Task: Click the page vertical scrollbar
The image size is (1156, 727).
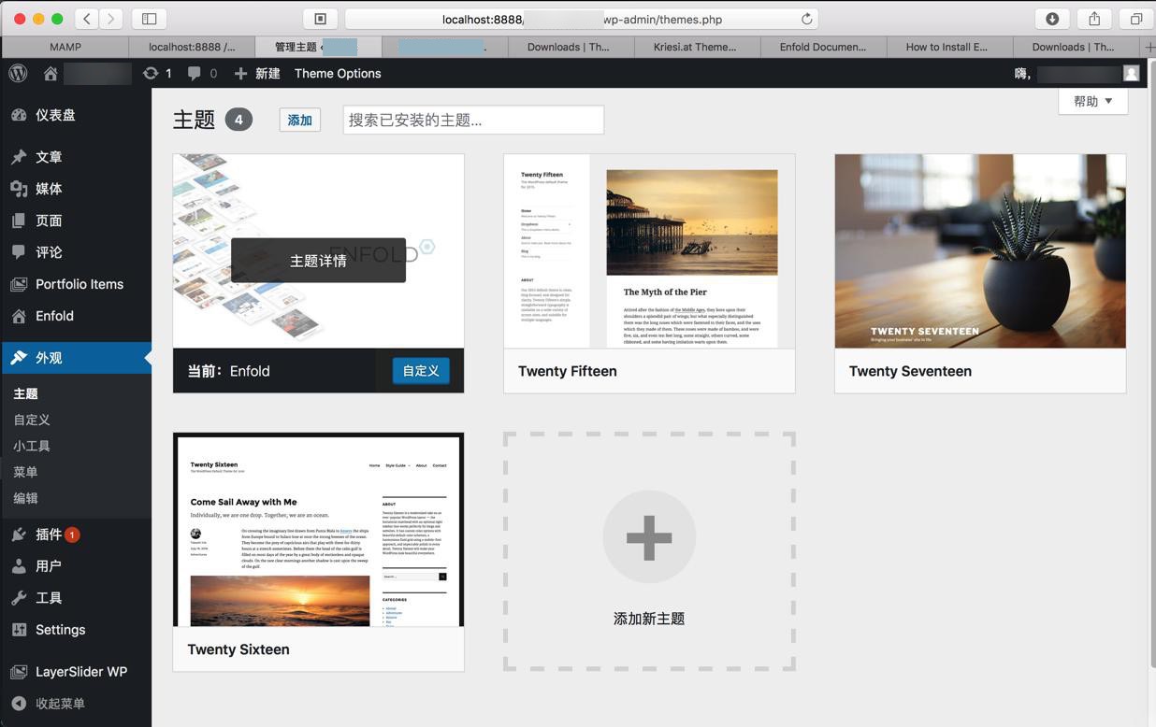Action: click(1151, 364)
